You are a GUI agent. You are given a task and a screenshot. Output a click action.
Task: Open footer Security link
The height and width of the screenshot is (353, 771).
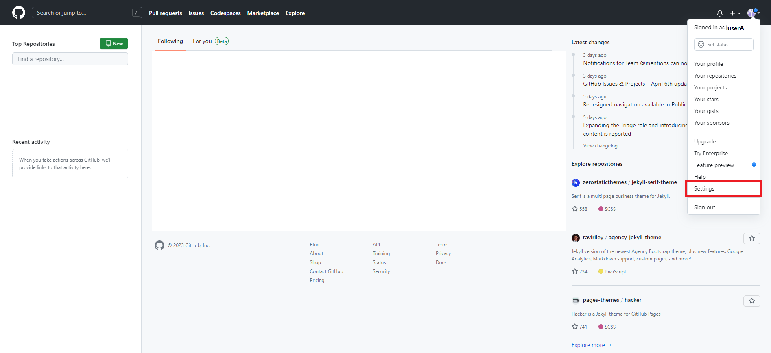(381, 271)
